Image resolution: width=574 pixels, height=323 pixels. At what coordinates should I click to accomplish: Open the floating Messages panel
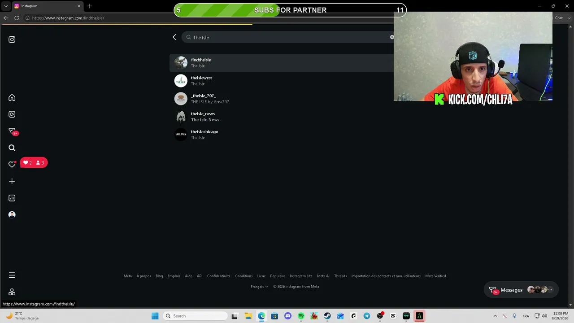[x=521, y=290]
